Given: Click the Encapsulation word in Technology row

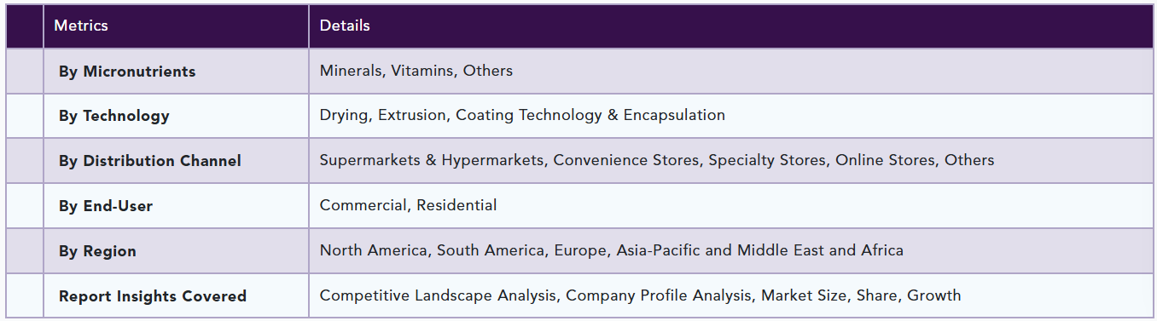Looking at the screenshot, I should [675, 115].
